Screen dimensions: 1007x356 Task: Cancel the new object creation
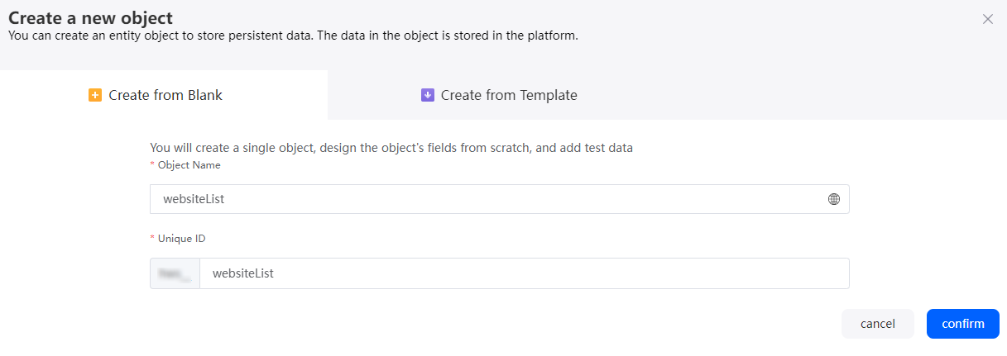click(878, 324)
